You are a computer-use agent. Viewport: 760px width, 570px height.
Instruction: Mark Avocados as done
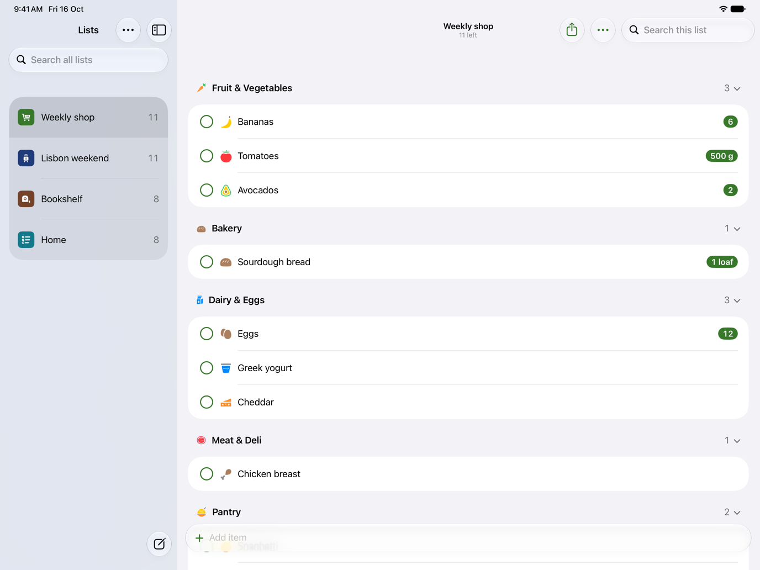[207, 190]
